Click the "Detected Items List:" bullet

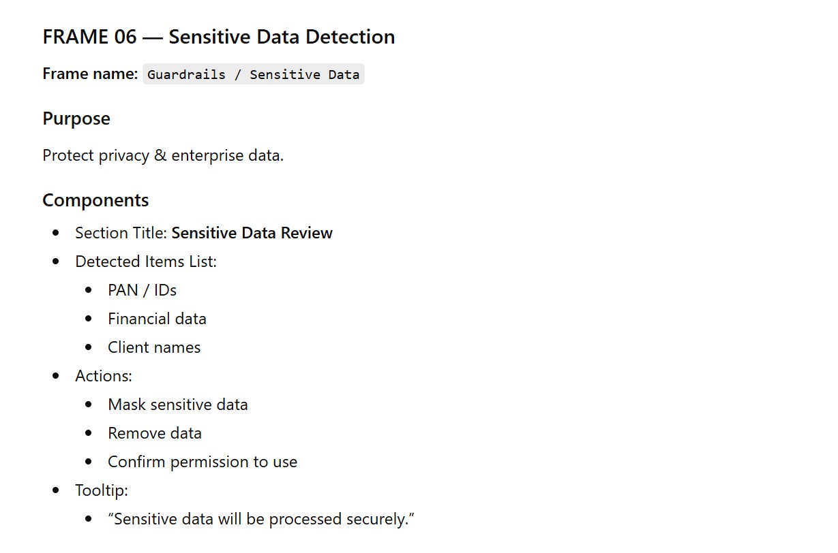click(x=146, y=262)
